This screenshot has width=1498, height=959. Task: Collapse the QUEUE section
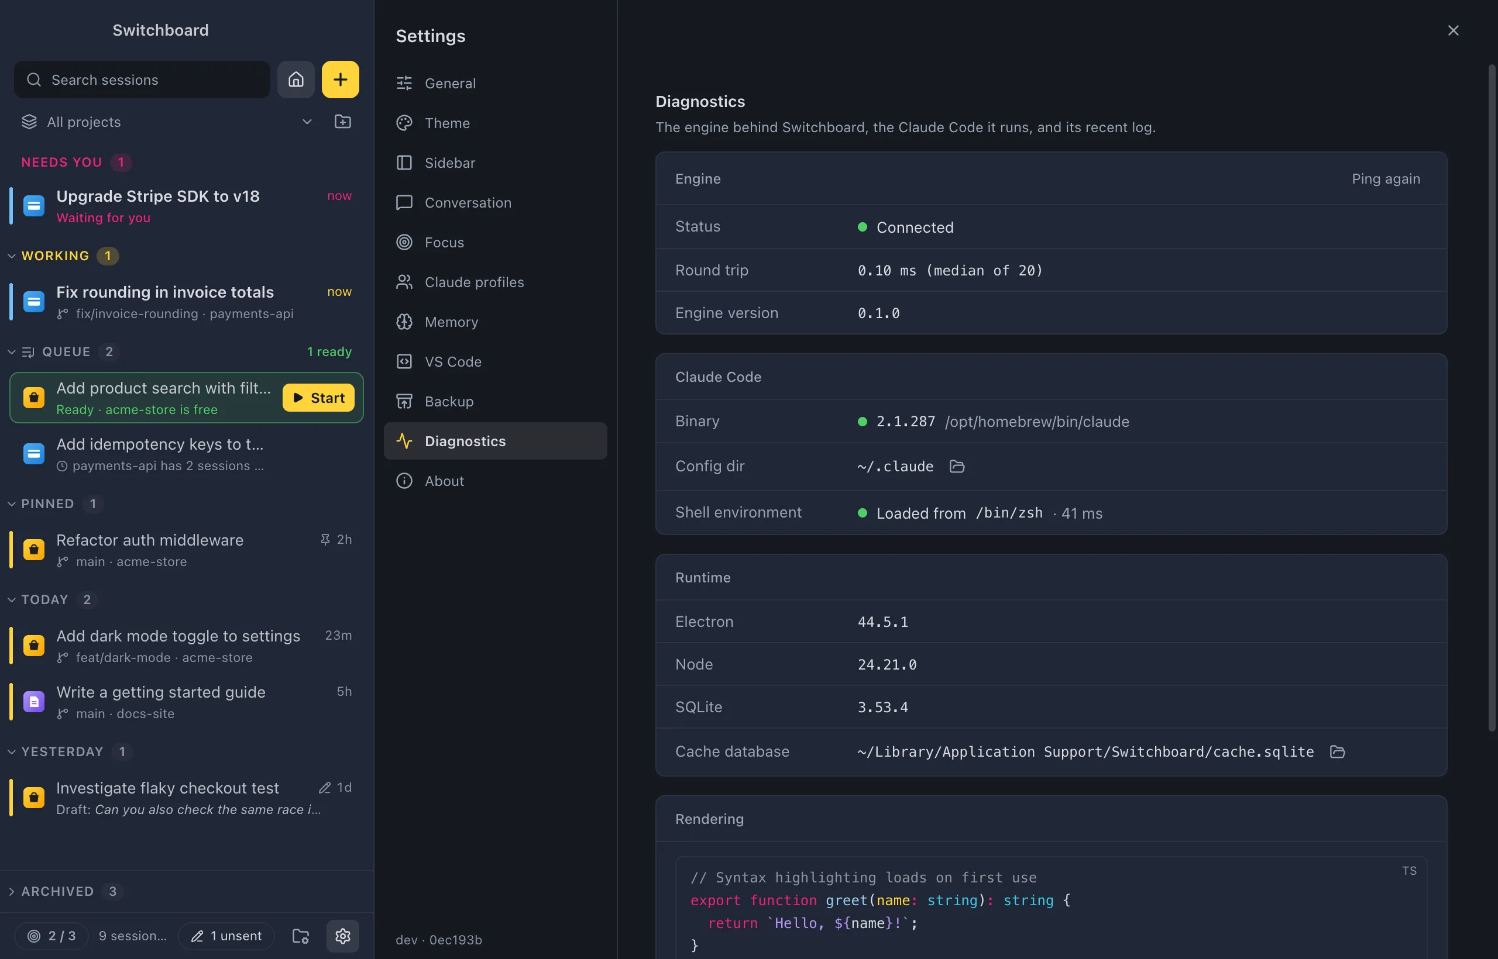tap(11, 352)
